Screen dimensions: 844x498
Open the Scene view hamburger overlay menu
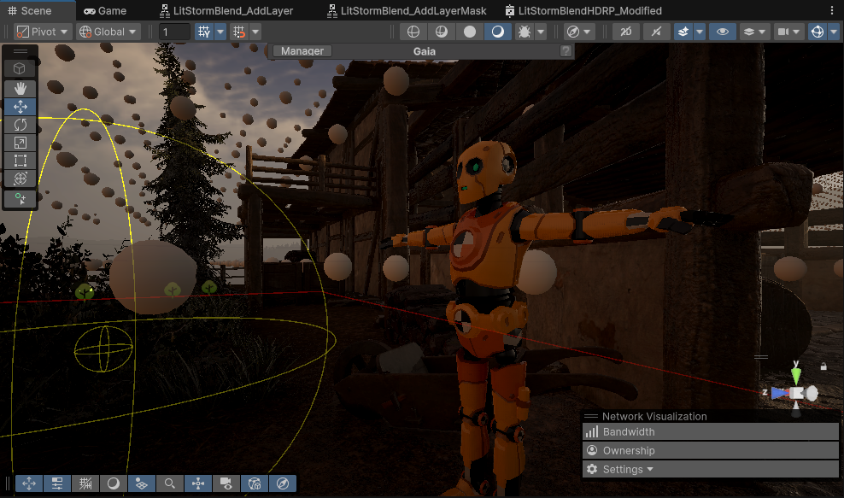point(21,51)
